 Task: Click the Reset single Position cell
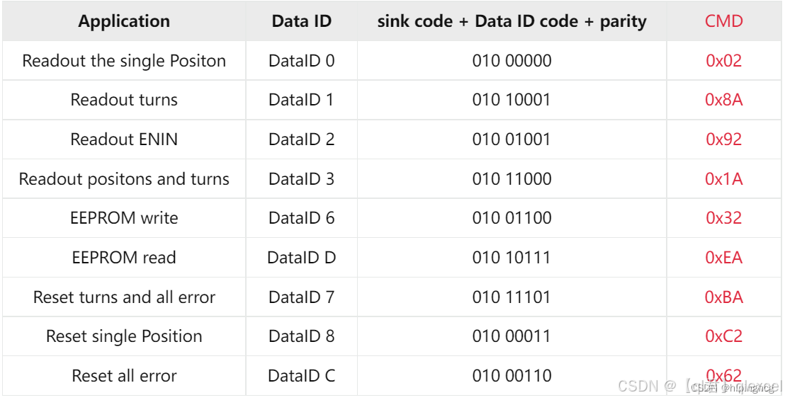pyautogui.click(x=124, y=336)
